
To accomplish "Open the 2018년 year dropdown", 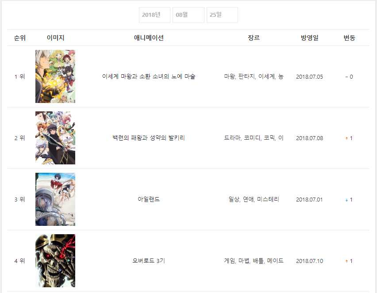I will click(154, 15).
